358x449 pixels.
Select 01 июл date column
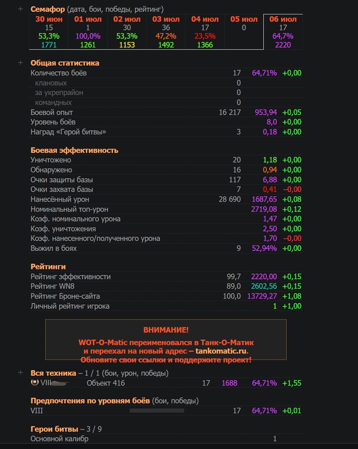[x=88, y=32]
